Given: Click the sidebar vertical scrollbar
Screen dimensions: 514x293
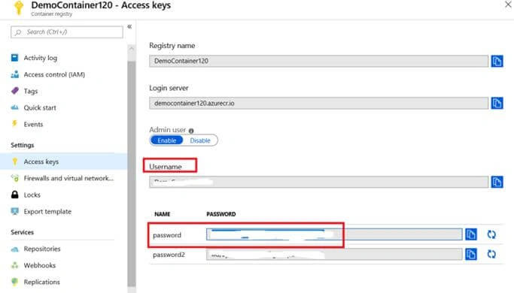Looking at the screenshot, I should 132,174.
